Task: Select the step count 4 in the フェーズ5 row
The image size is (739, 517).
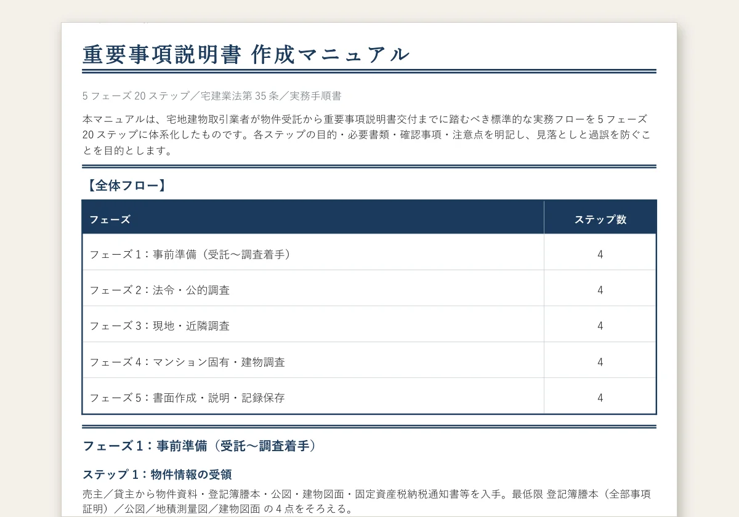Action: coord(600,397)
